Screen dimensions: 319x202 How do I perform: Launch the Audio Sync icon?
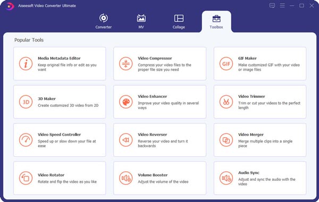point(226,178)
